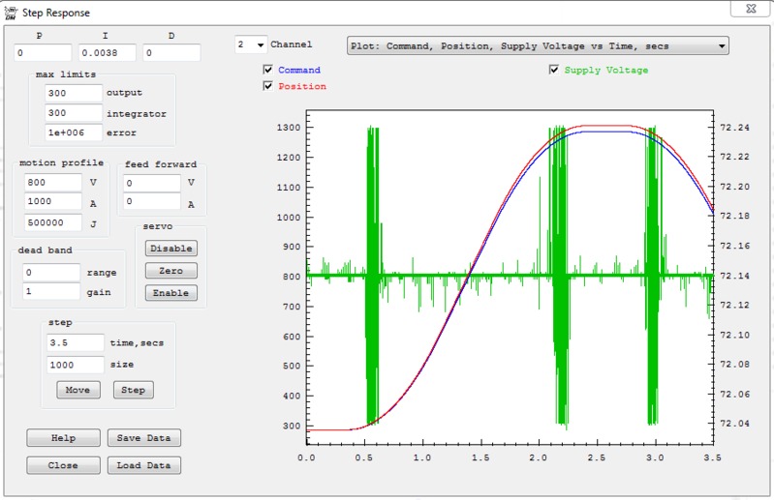Toggle the Supply Voltage checkbox
The image size is (774, 500).
point(554,71)
